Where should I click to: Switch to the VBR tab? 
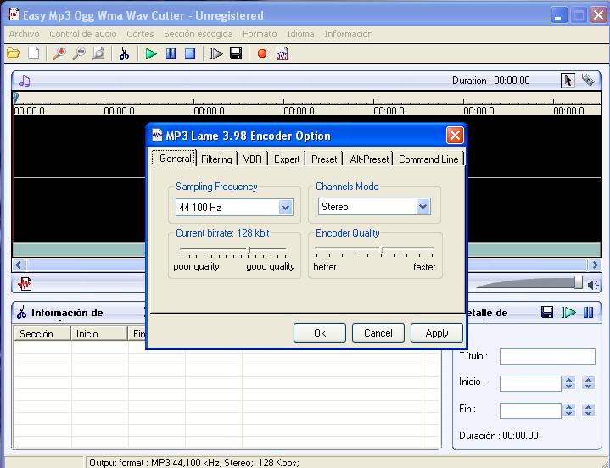(253, 159)
